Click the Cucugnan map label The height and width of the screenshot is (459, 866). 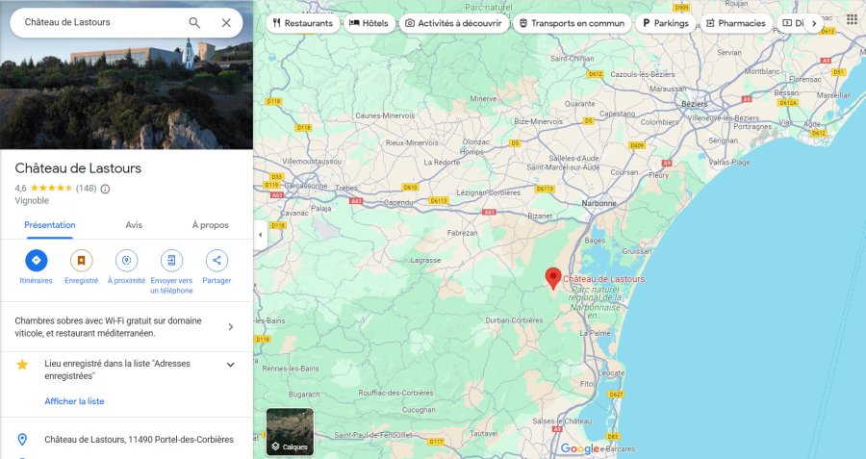[x=419, y=410]
